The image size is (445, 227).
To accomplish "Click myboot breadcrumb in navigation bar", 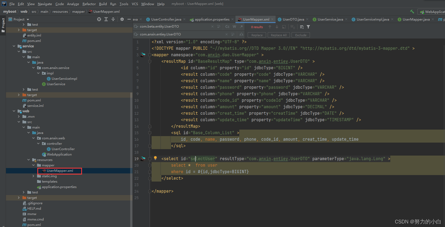I will (x=10, y=12).
